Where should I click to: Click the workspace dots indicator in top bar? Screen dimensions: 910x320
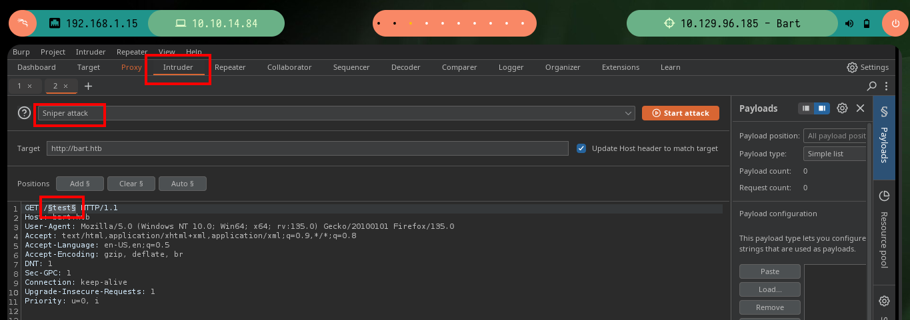455,23
